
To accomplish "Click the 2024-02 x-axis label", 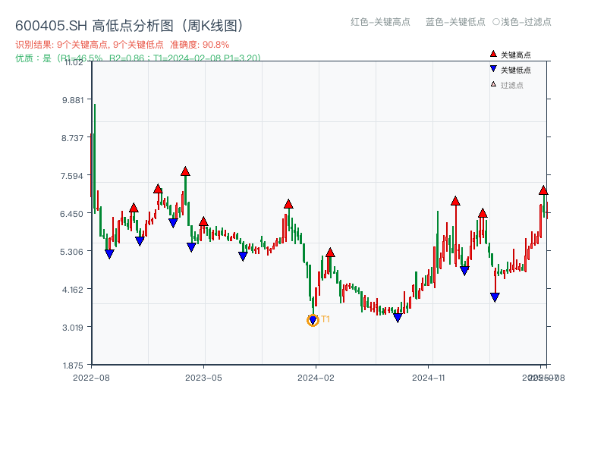I will [x=316, y=378].
